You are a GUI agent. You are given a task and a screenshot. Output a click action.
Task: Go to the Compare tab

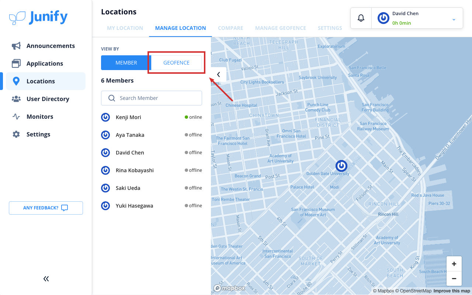pyautogui.click(x=230, y=28)
